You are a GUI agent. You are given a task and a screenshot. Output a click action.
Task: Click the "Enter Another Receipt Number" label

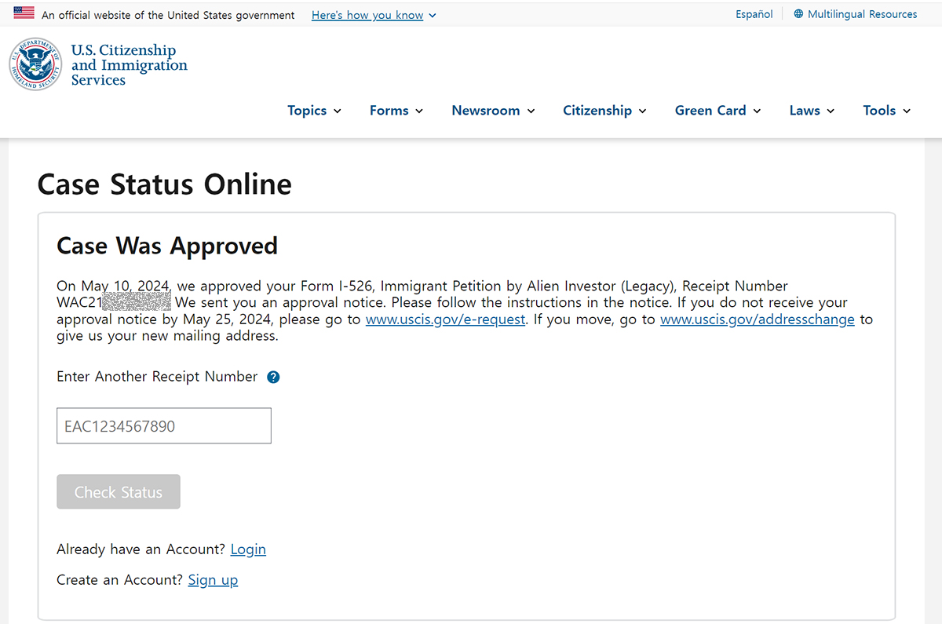click(157, 377)
